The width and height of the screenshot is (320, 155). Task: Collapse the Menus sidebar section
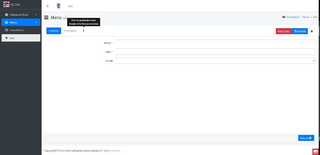pyautogui.click(x=21, y=22)
